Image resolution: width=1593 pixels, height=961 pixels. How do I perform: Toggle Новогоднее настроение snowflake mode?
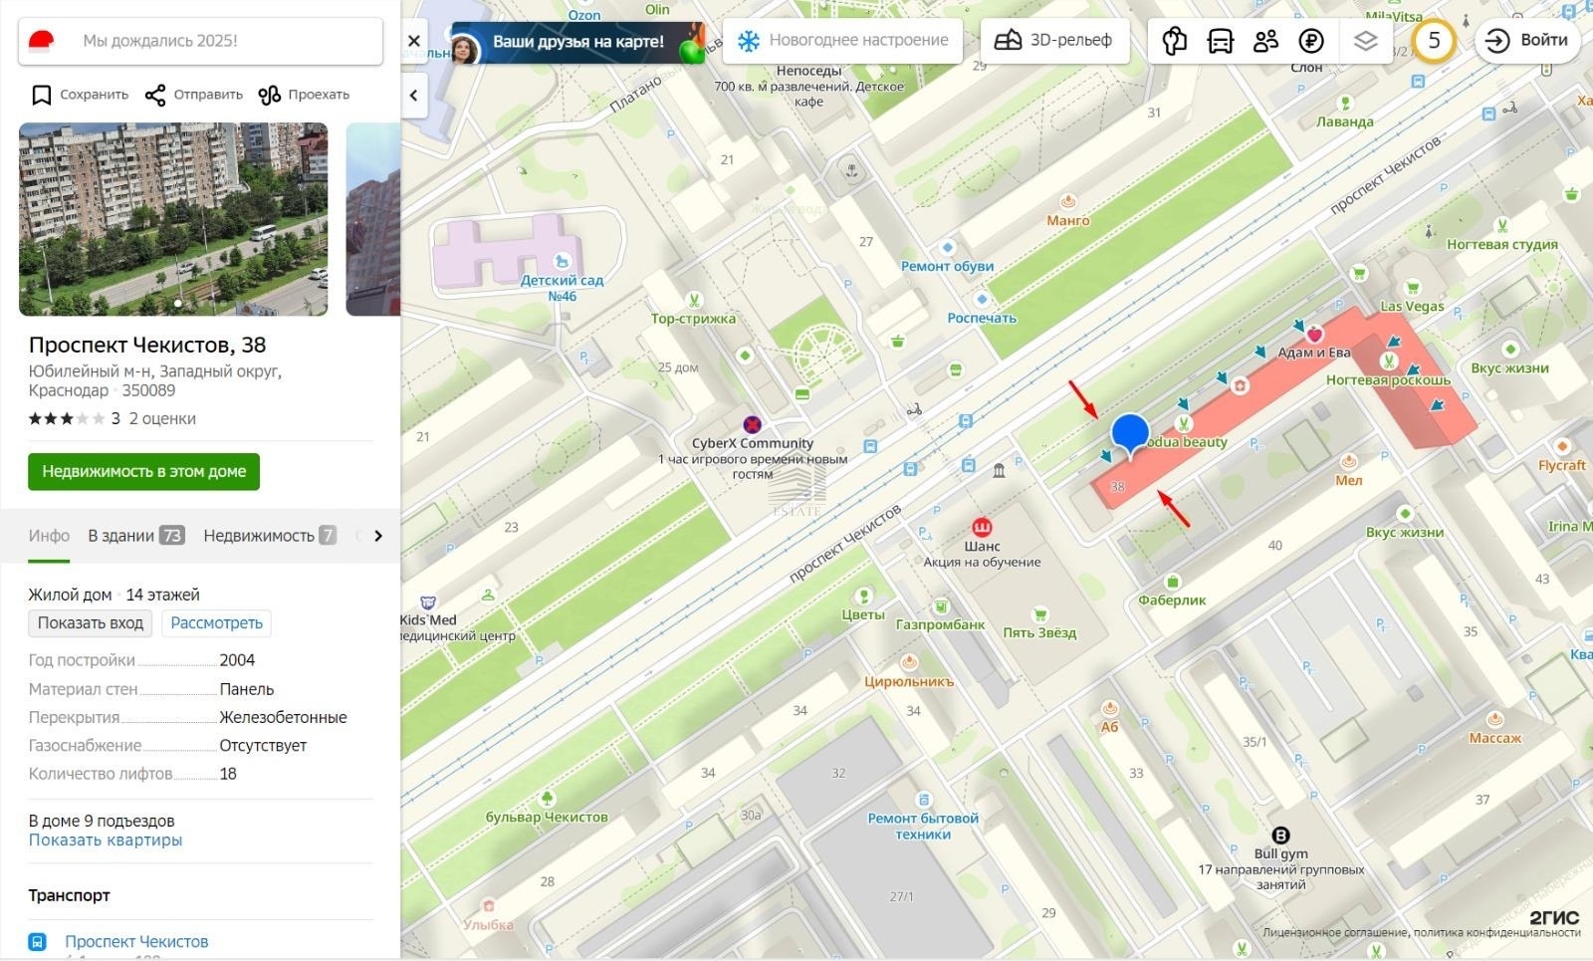842,41
